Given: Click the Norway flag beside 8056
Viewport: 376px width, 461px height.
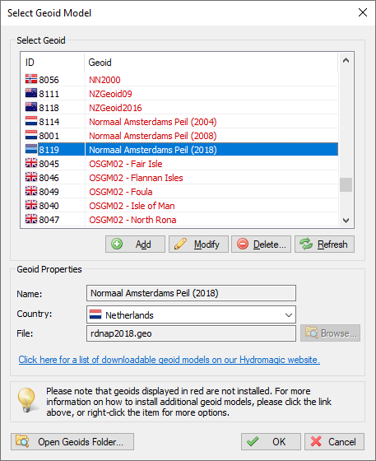Looking at the screenshot, I should [x=31, y=79].
